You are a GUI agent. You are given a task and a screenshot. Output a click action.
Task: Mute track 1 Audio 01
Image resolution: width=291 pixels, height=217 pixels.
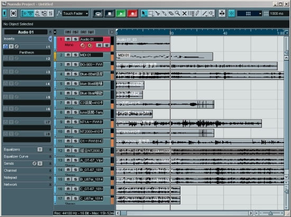(x=68, y=39)
